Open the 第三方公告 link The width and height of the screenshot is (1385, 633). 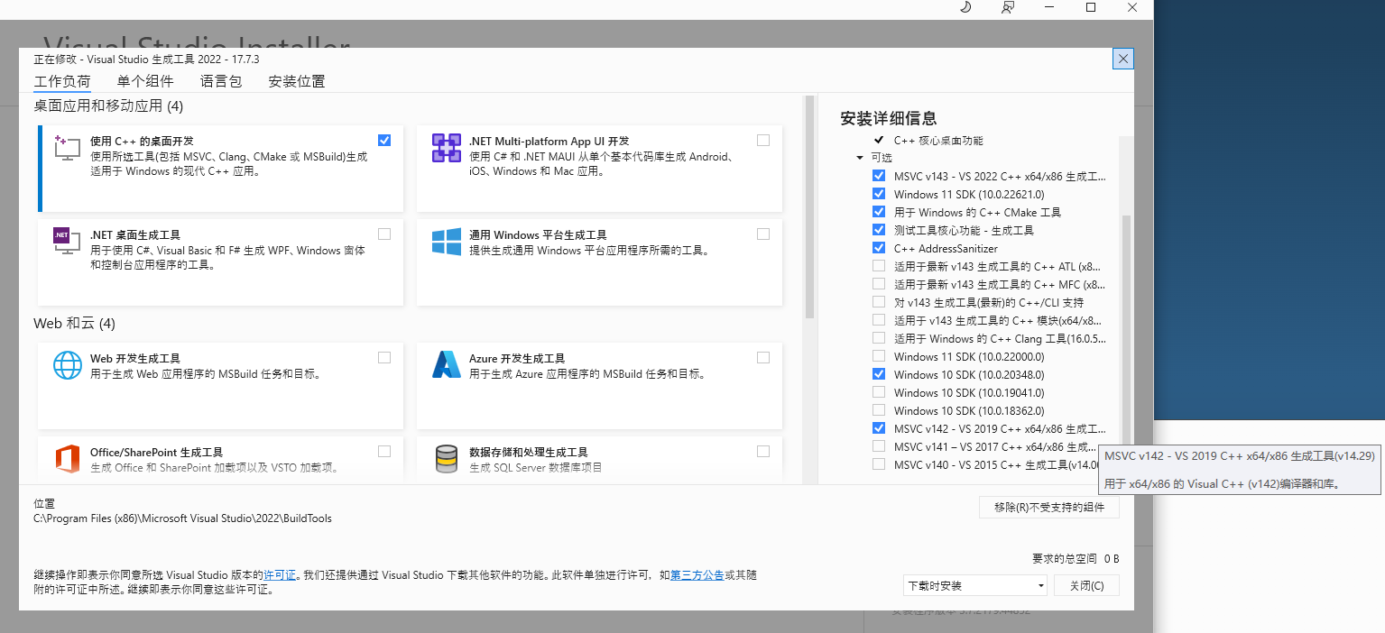point(697,574)
